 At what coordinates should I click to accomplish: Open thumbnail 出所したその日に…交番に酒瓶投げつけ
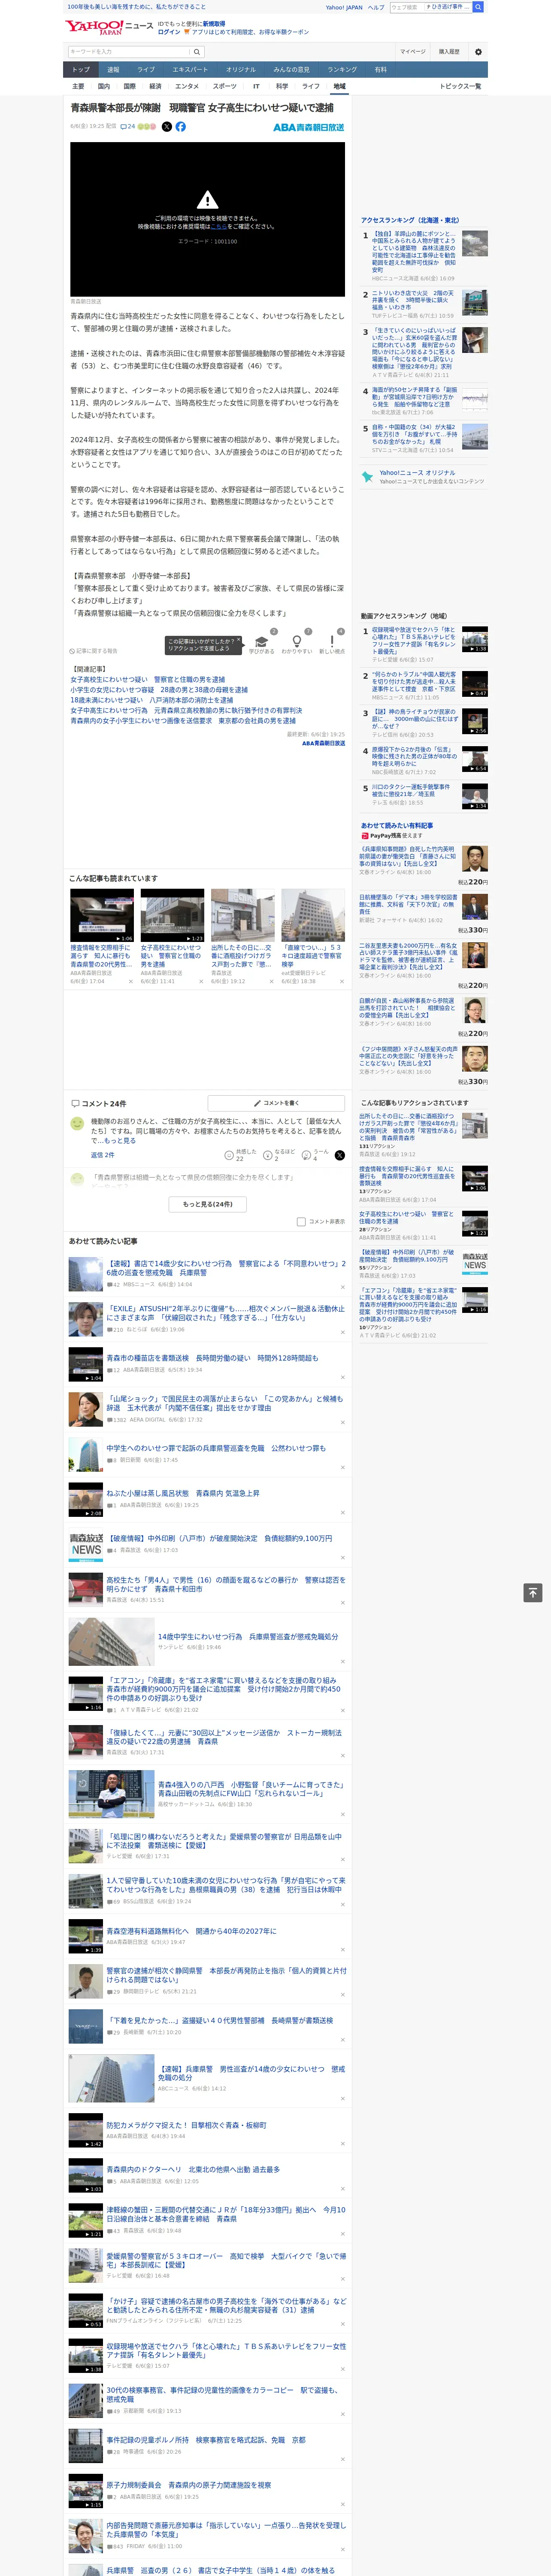point(242,914)
